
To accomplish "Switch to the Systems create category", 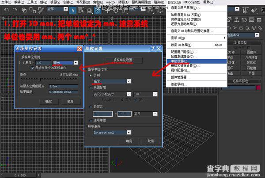I will click(260, 28).
